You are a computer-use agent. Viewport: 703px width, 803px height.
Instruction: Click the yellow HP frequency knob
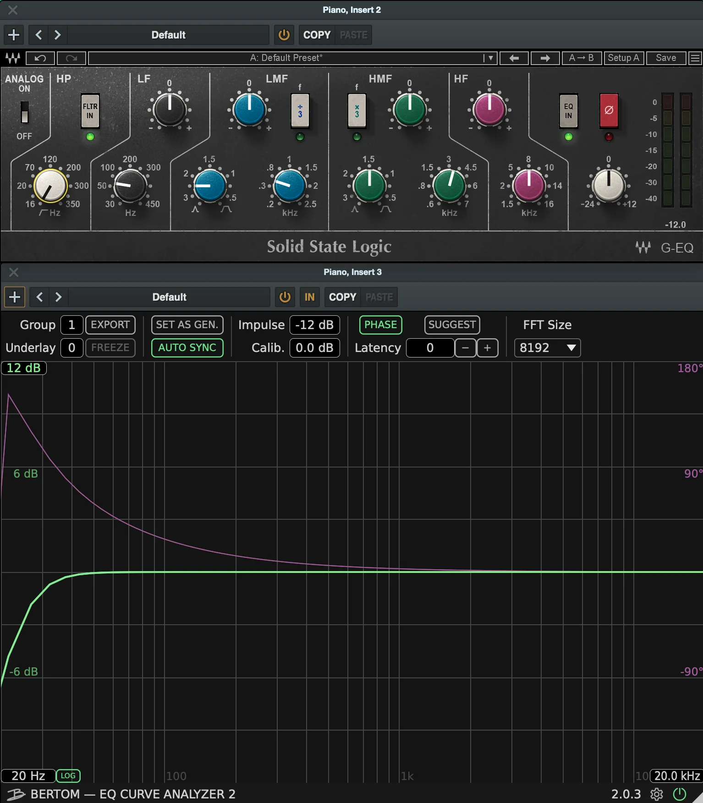(x=50, y=186)
